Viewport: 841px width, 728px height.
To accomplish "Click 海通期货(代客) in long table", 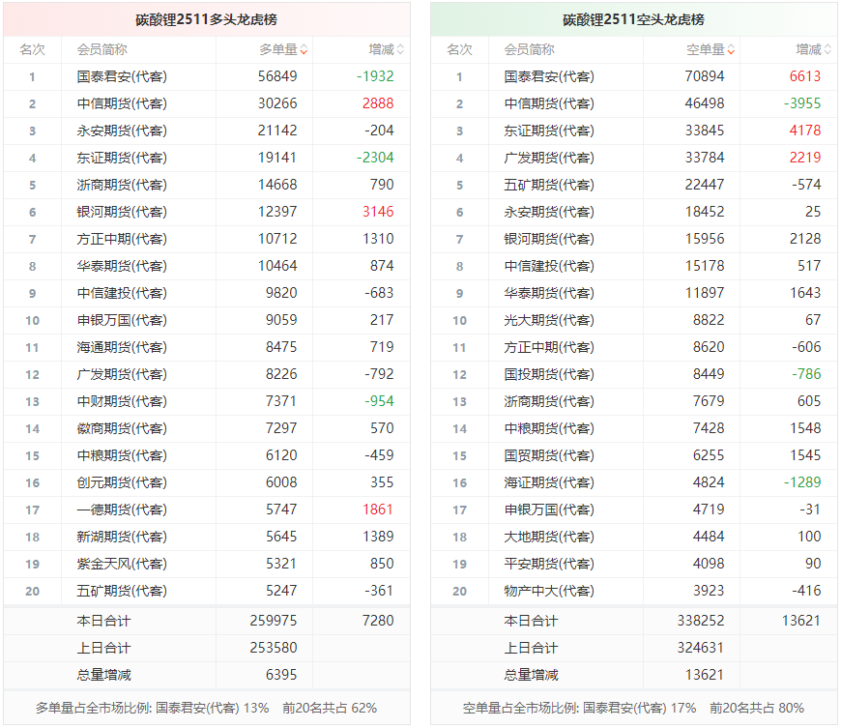I will pyautogui.click(x=122, y=348).
